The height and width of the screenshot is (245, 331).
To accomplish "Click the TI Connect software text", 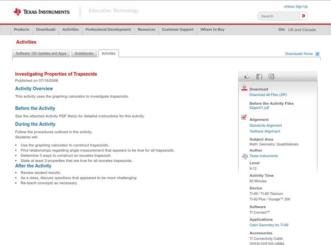I will click(260, 212).
